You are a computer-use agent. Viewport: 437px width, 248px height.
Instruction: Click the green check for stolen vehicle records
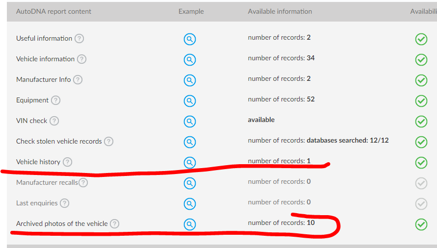click(421, 142)
